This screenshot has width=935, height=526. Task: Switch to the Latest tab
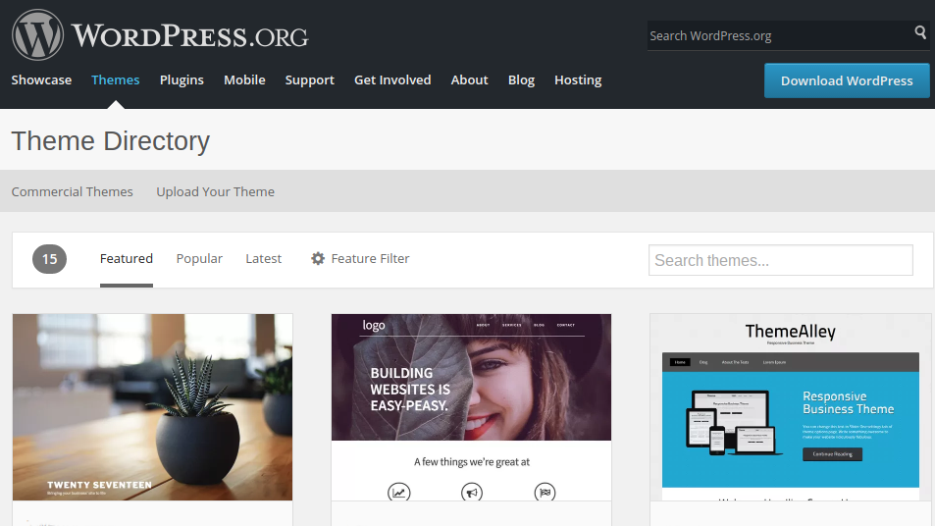point(264,259)
